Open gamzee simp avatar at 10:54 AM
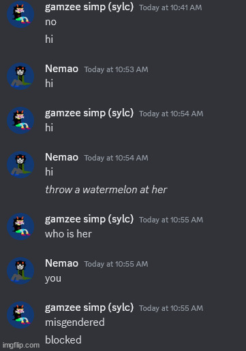 [x=20, y=120]
